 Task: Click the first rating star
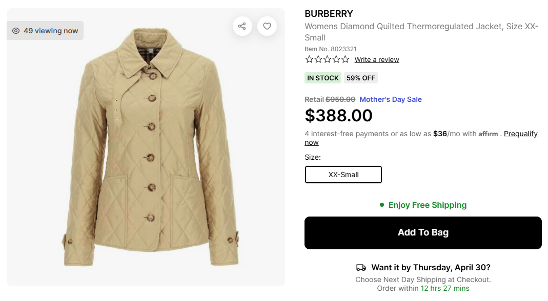[x=309, y=59]
